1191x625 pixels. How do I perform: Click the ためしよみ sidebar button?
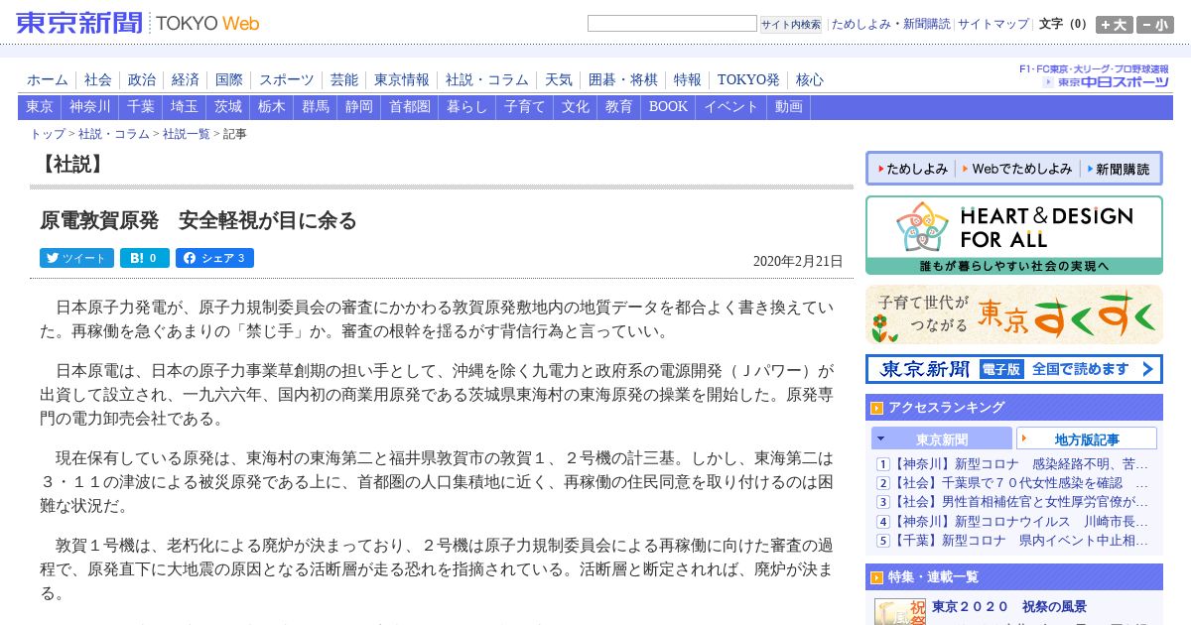(x=911, y=169)
